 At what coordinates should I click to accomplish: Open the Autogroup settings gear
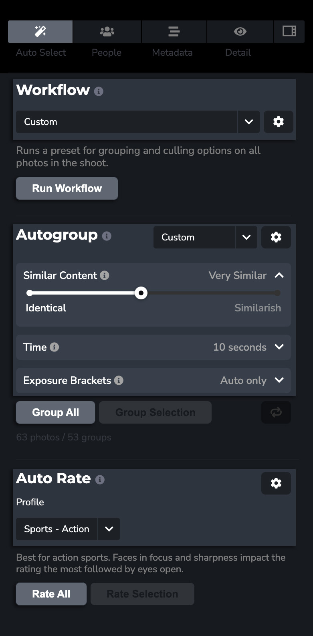click(276, 237)
